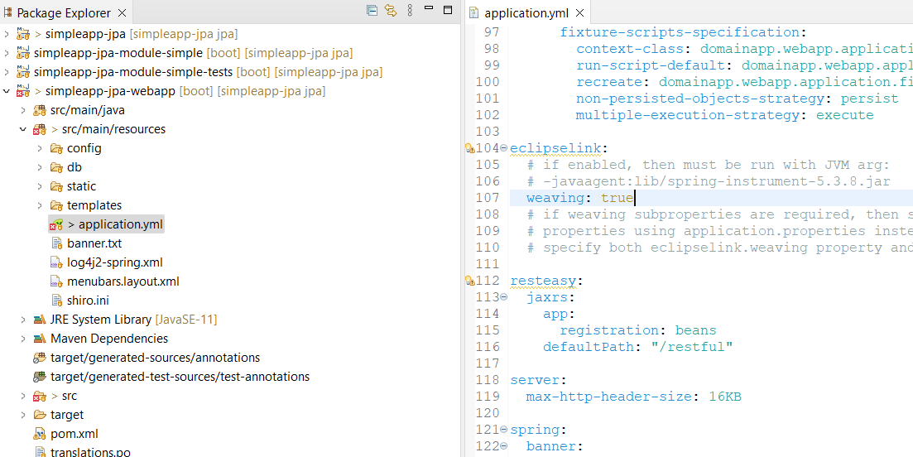Screen dimensions: 913x457
Task: Click the shiro.ini file icon
Action: [56, 301]
